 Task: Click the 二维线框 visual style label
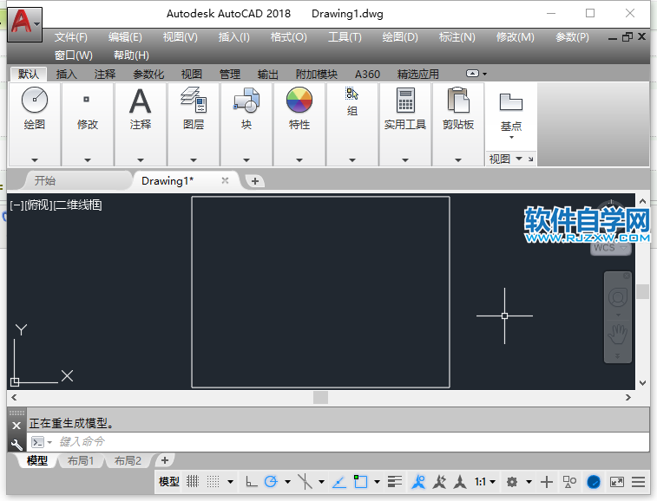pyautogui.click(x=78, y=205)
